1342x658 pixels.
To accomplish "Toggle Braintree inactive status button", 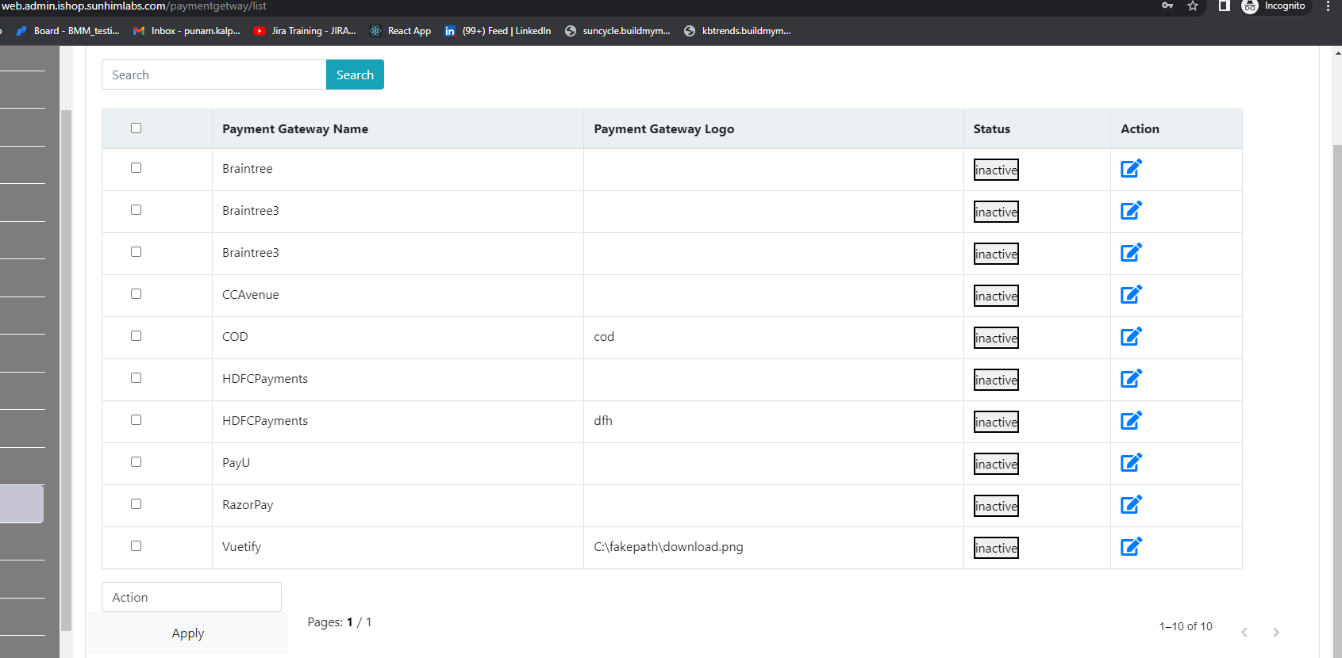I will (x=996, y=170).
